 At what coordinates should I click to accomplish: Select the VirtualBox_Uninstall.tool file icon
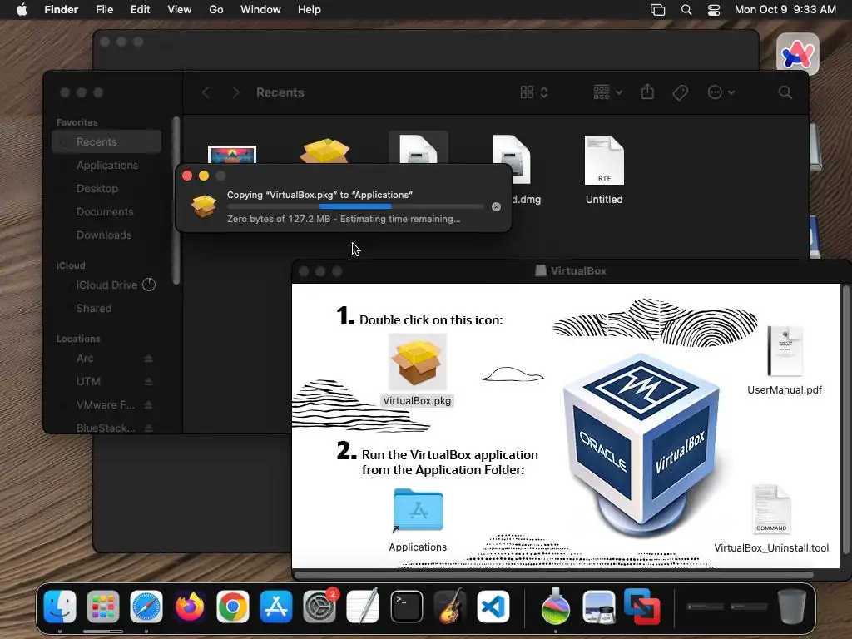(x=771, y=509)
